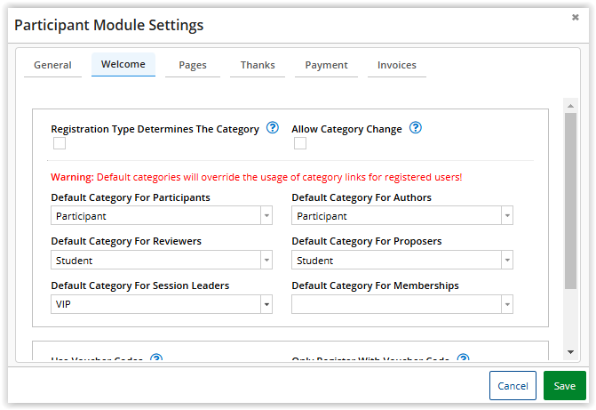The image size is (596, 410).
Task: Click the Default Category For Session Leaders label
Action: (140, 285)
